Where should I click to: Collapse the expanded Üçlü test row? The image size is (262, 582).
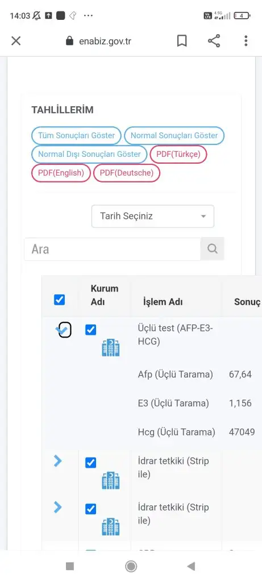coord(63,330)
